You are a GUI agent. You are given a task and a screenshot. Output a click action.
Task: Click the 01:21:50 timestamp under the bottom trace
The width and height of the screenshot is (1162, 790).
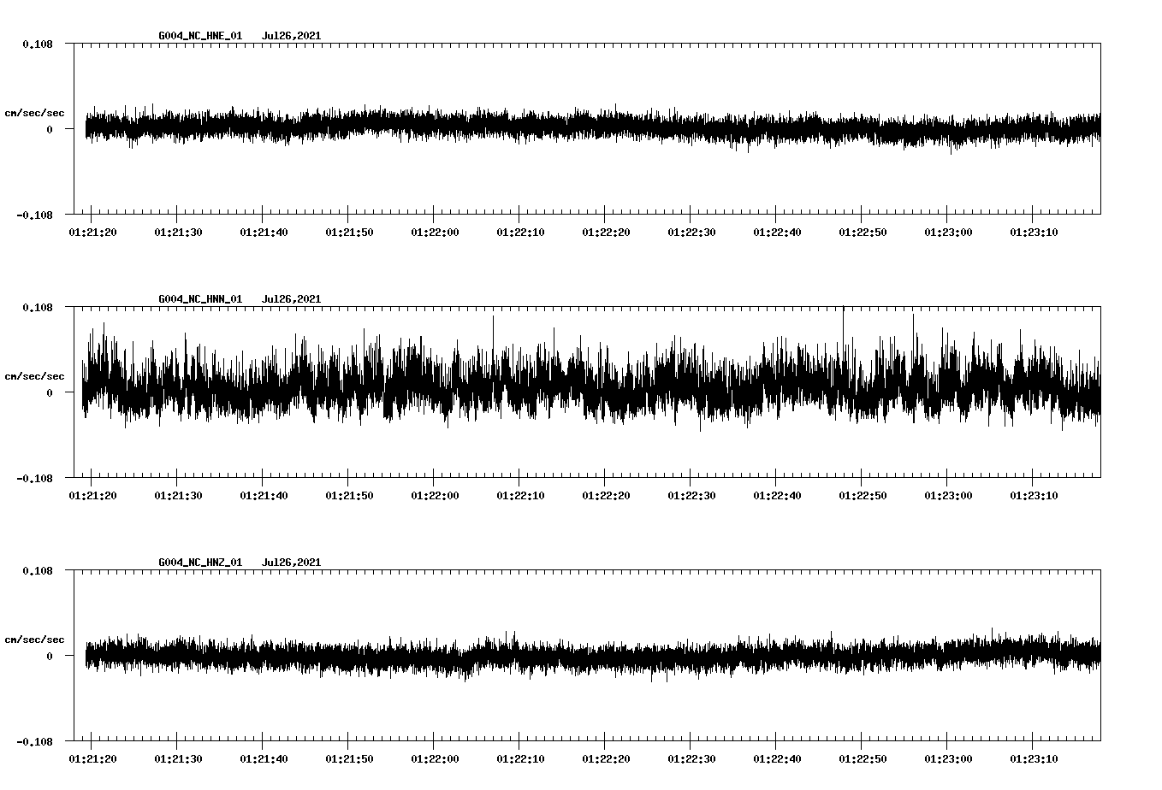coord(349,757)
